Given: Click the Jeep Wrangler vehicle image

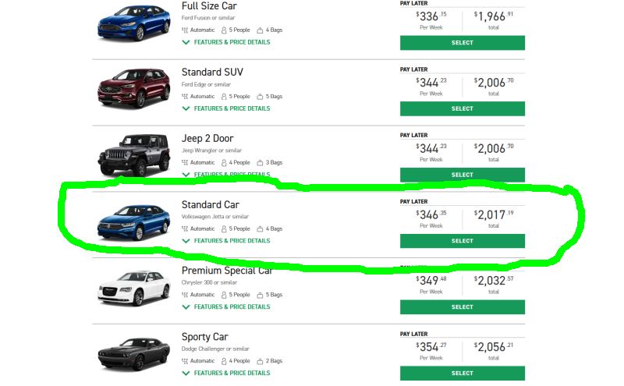Looking at the screenshot, I should (x=133, y=156).
